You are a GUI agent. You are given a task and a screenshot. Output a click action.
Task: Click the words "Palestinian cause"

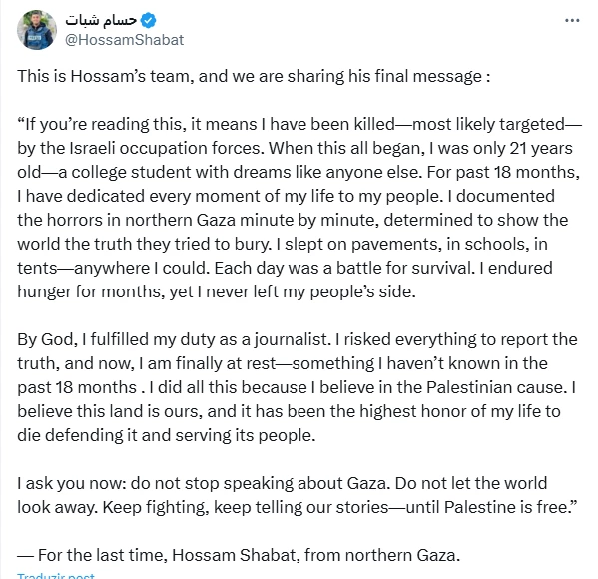(495, 387)
